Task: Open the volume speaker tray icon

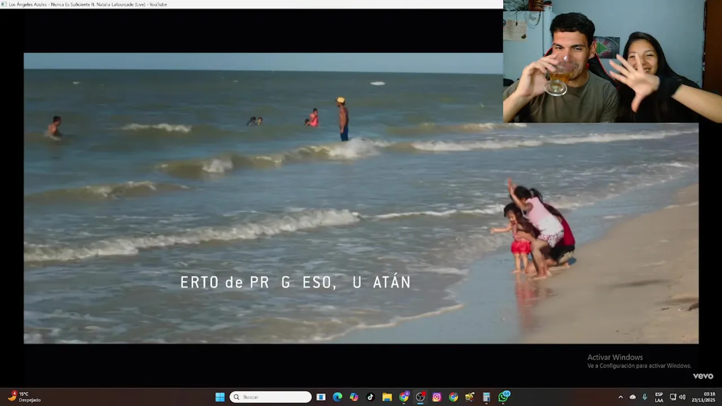Action: 682,397
